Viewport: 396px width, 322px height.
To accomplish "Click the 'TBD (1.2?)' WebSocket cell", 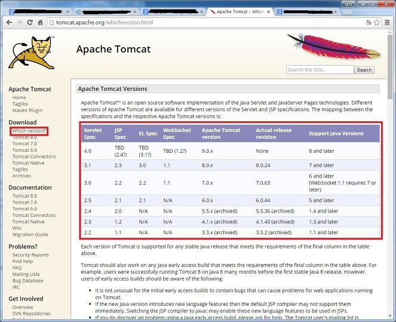I will coord(175,151).
